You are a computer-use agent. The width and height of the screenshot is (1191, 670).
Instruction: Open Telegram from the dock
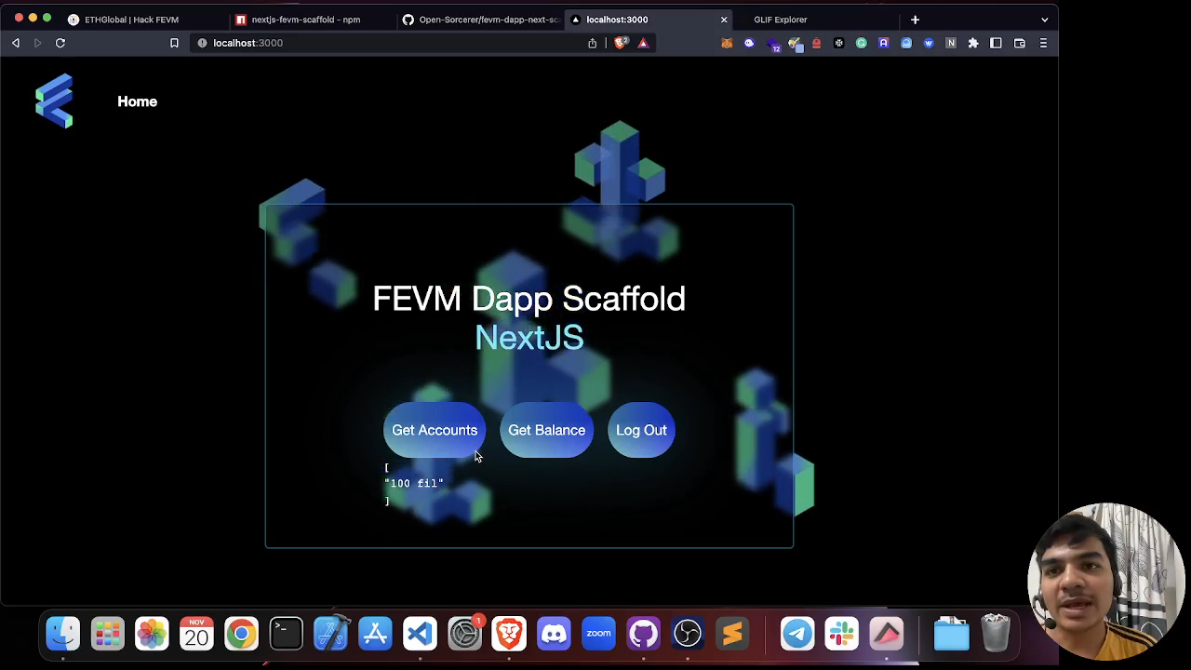(797, 634)
